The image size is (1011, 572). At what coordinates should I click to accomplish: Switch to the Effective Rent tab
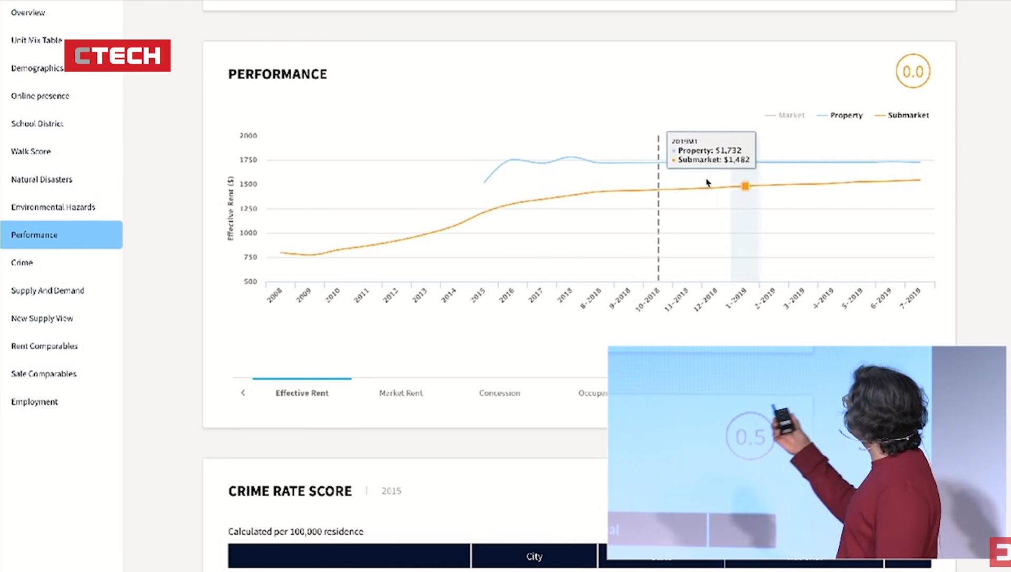302,393
